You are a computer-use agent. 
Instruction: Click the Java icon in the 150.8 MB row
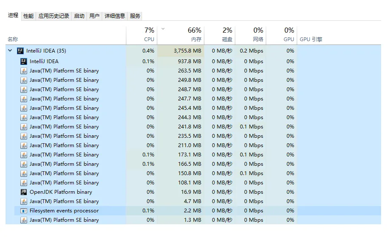pos(24,173)
